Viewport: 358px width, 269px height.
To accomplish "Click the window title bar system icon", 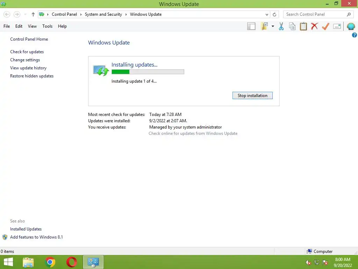I will point(3,4).
